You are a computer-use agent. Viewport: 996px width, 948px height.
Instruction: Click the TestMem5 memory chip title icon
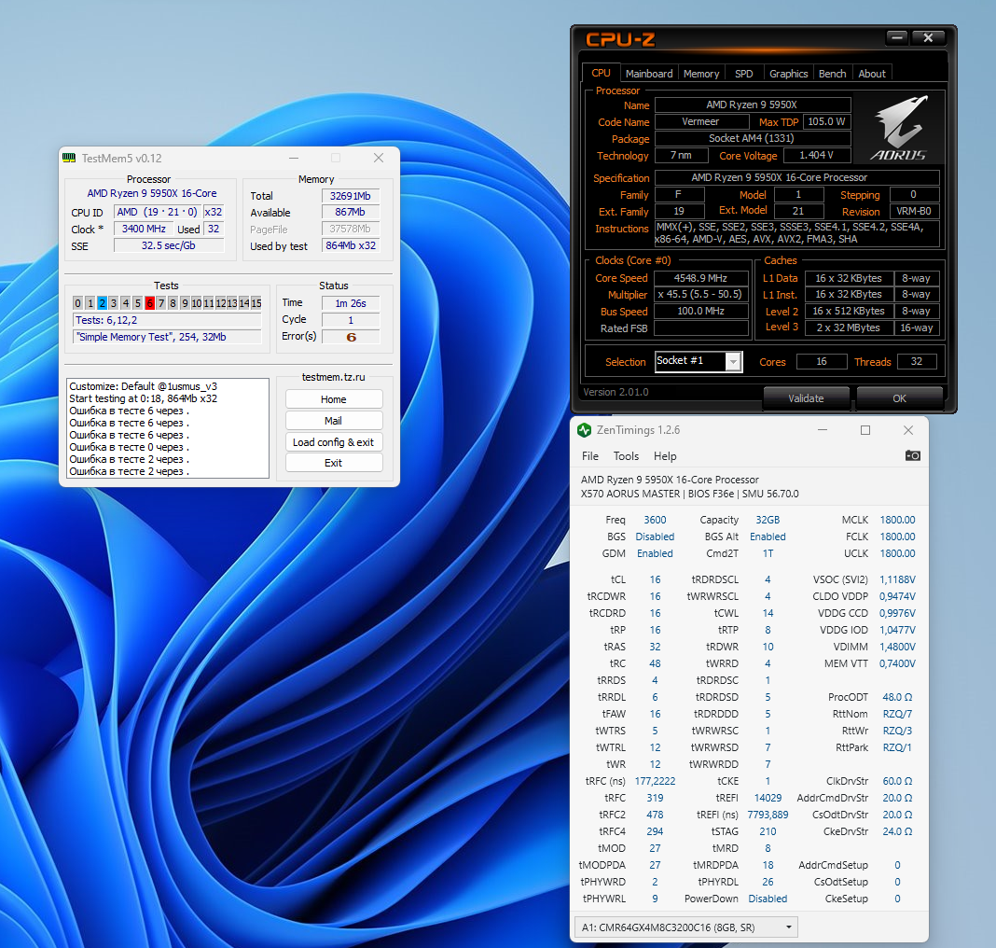69,158
